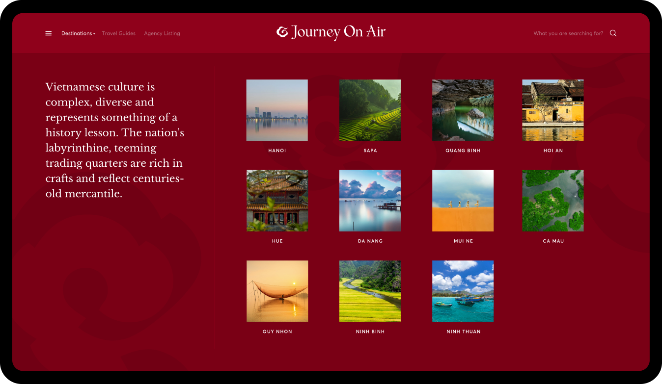Click the HANOI label
This screenshot has height=384, width=662.
pos(277,151)
